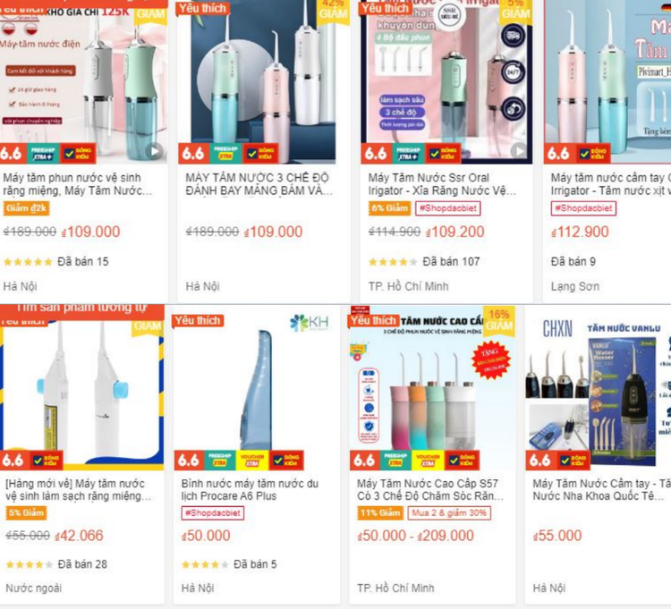
Task: Click Freeship Xtra badge on Procare A6 Plus
Action: (x=219, y=461)
